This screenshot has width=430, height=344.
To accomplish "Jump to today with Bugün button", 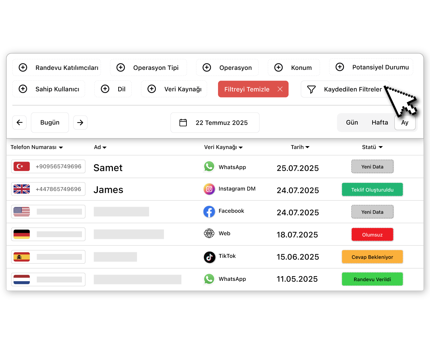I will [x=50, y=123].
